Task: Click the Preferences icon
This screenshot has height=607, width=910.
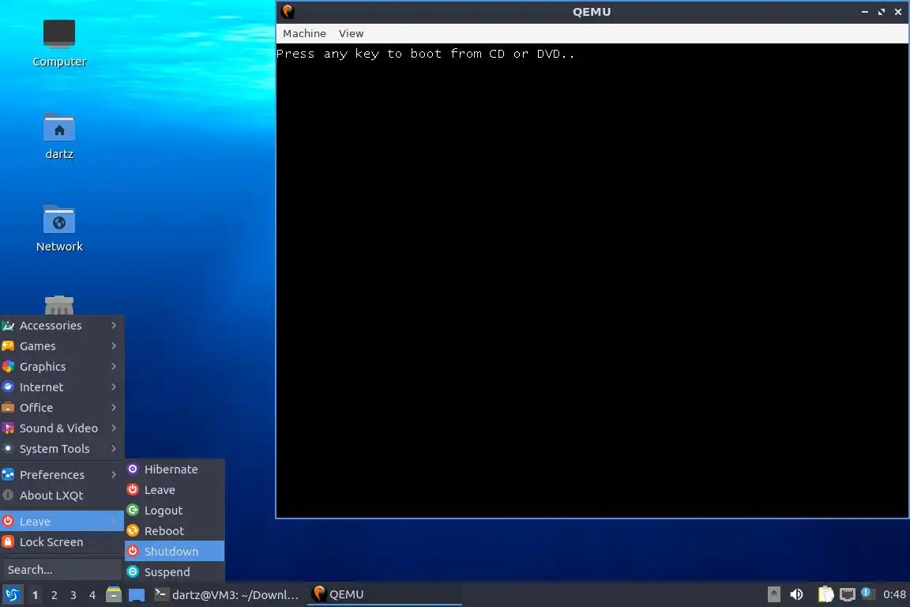Action: [8, 474]
